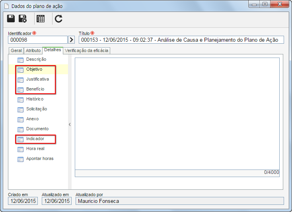This screenshot has height=212, width=292.
Task: Click the icon beside Solicitação
Action: [20, 110]
